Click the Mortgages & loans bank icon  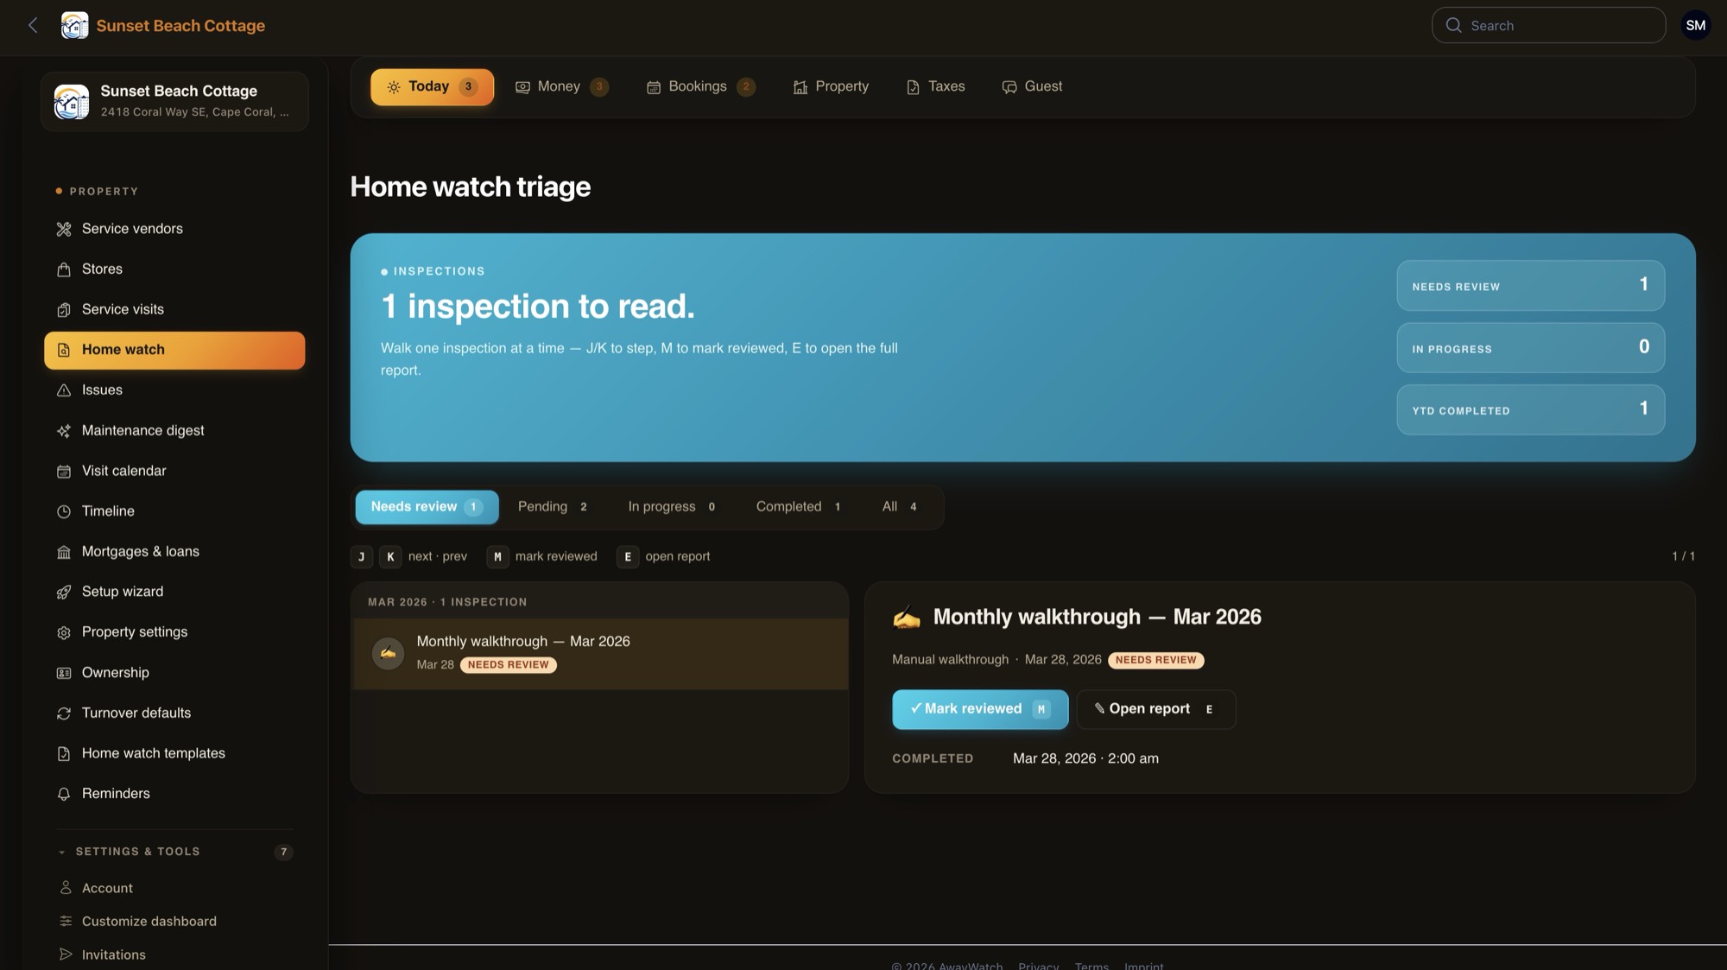coord(64,552)
